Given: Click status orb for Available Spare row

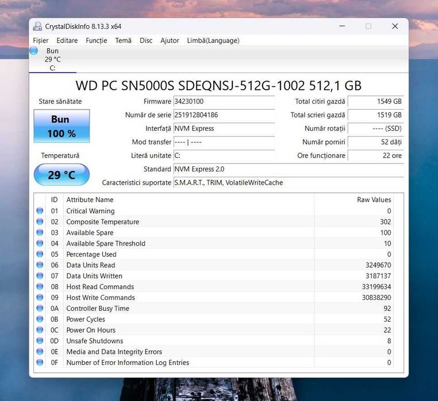Looking at the screenshot, I should (x=40, y=232).
